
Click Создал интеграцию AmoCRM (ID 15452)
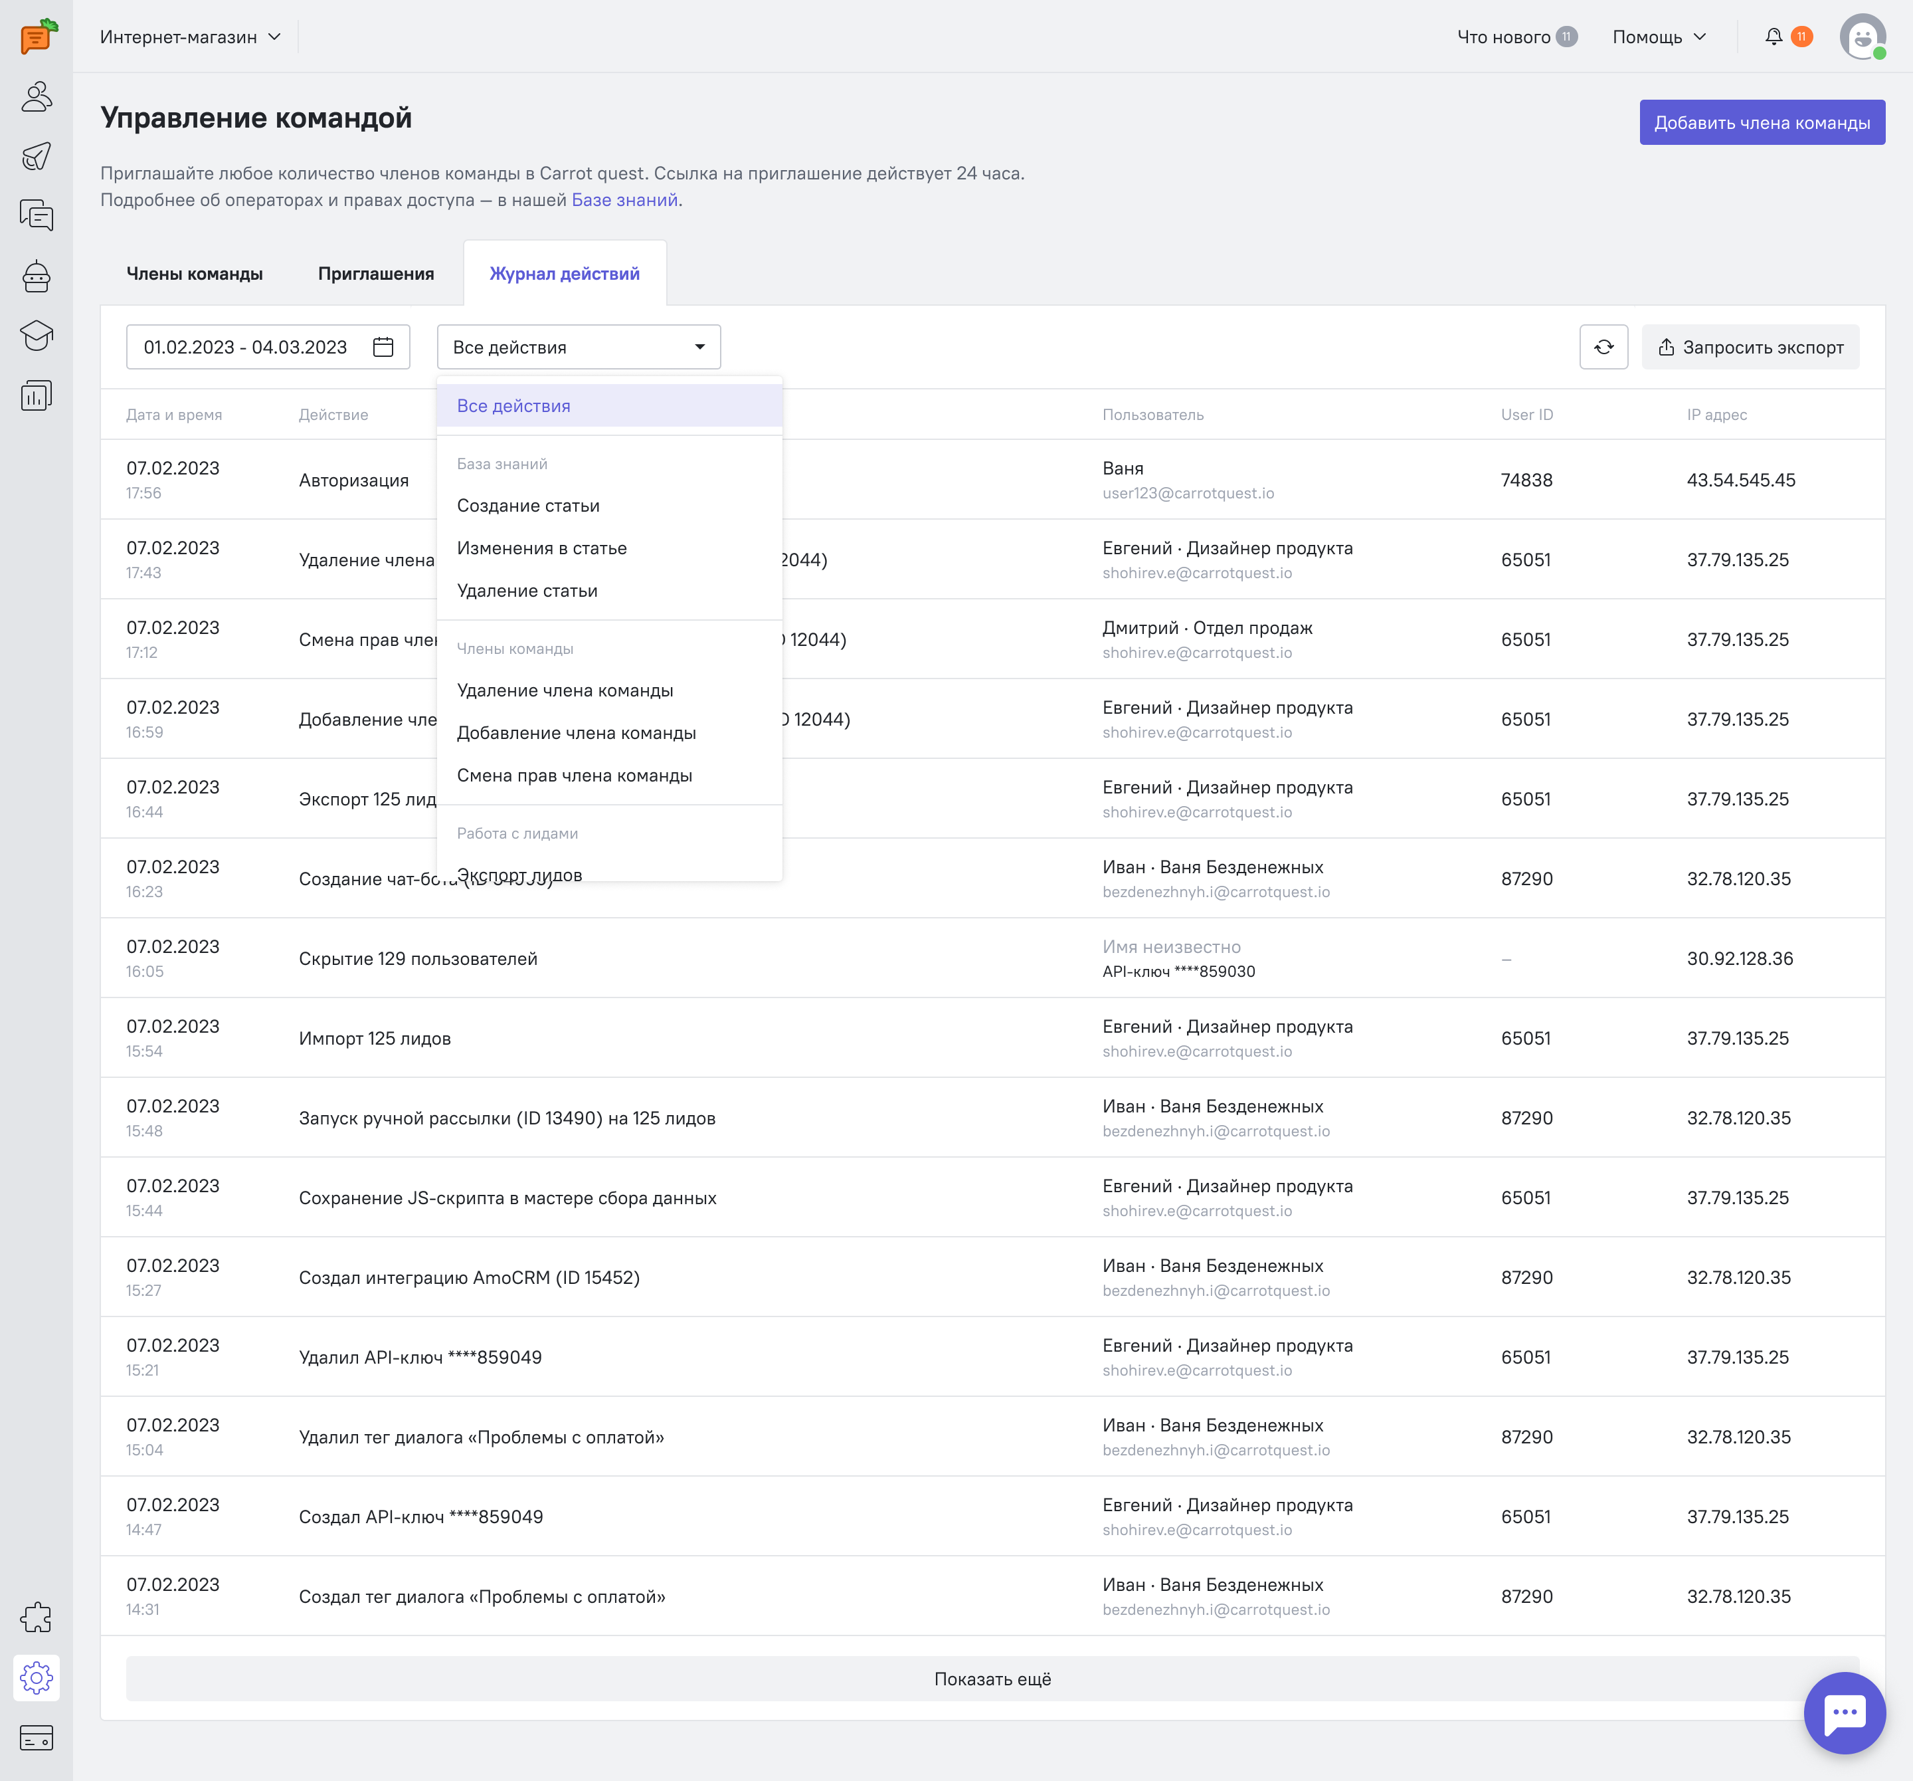(x=469, y=1277)
